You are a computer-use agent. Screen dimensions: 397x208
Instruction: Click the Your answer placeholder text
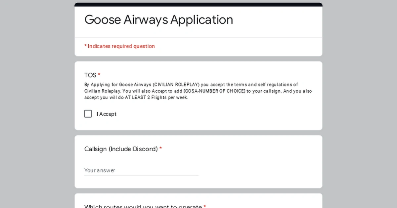point(100,170)
